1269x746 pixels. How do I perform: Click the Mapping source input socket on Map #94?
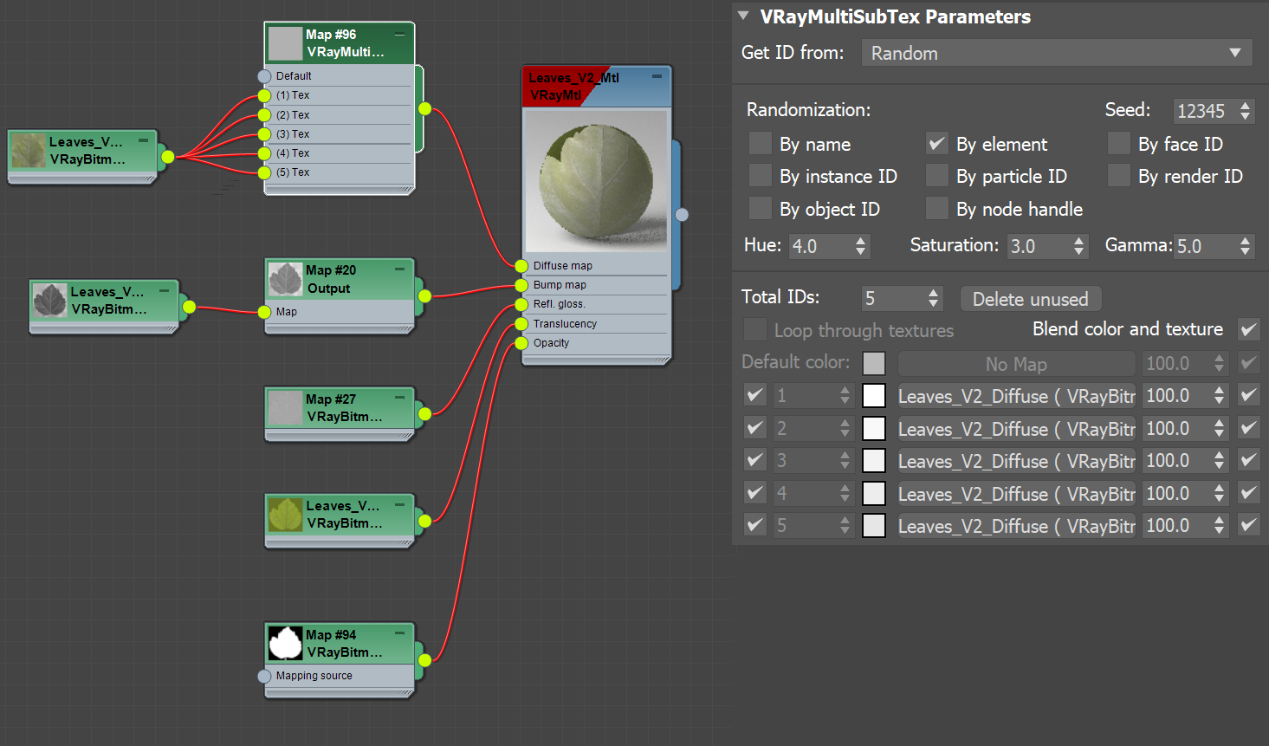tap(265, 676)
